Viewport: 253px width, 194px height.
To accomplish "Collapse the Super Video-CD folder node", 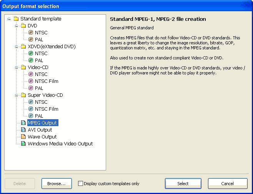I will pos(17,96).
